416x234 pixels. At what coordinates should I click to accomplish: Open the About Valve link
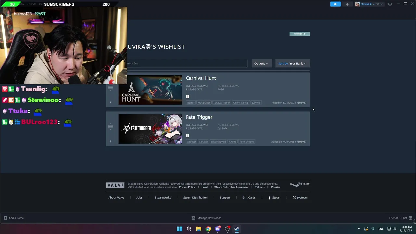pyautogui.click(x=116, y=198)
